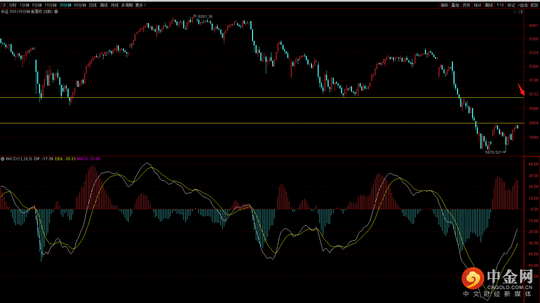This screenshot has width=540, height=303.
Task: Click the magenta MACD: 25.88 value
Action: pos(88,159)
